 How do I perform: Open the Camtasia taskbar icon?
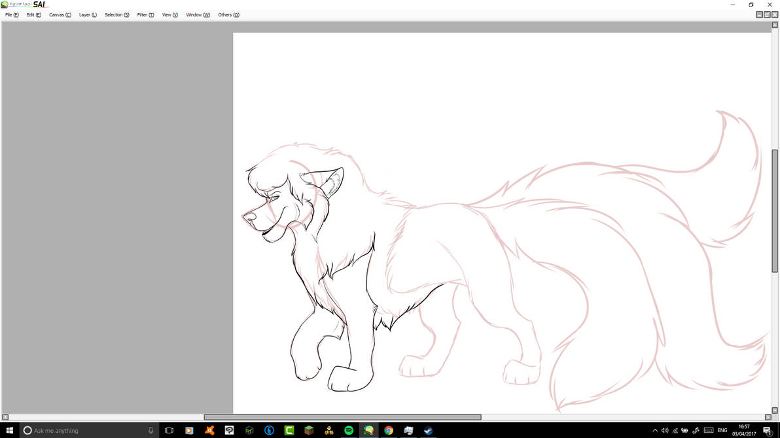[x=289, y=431]
